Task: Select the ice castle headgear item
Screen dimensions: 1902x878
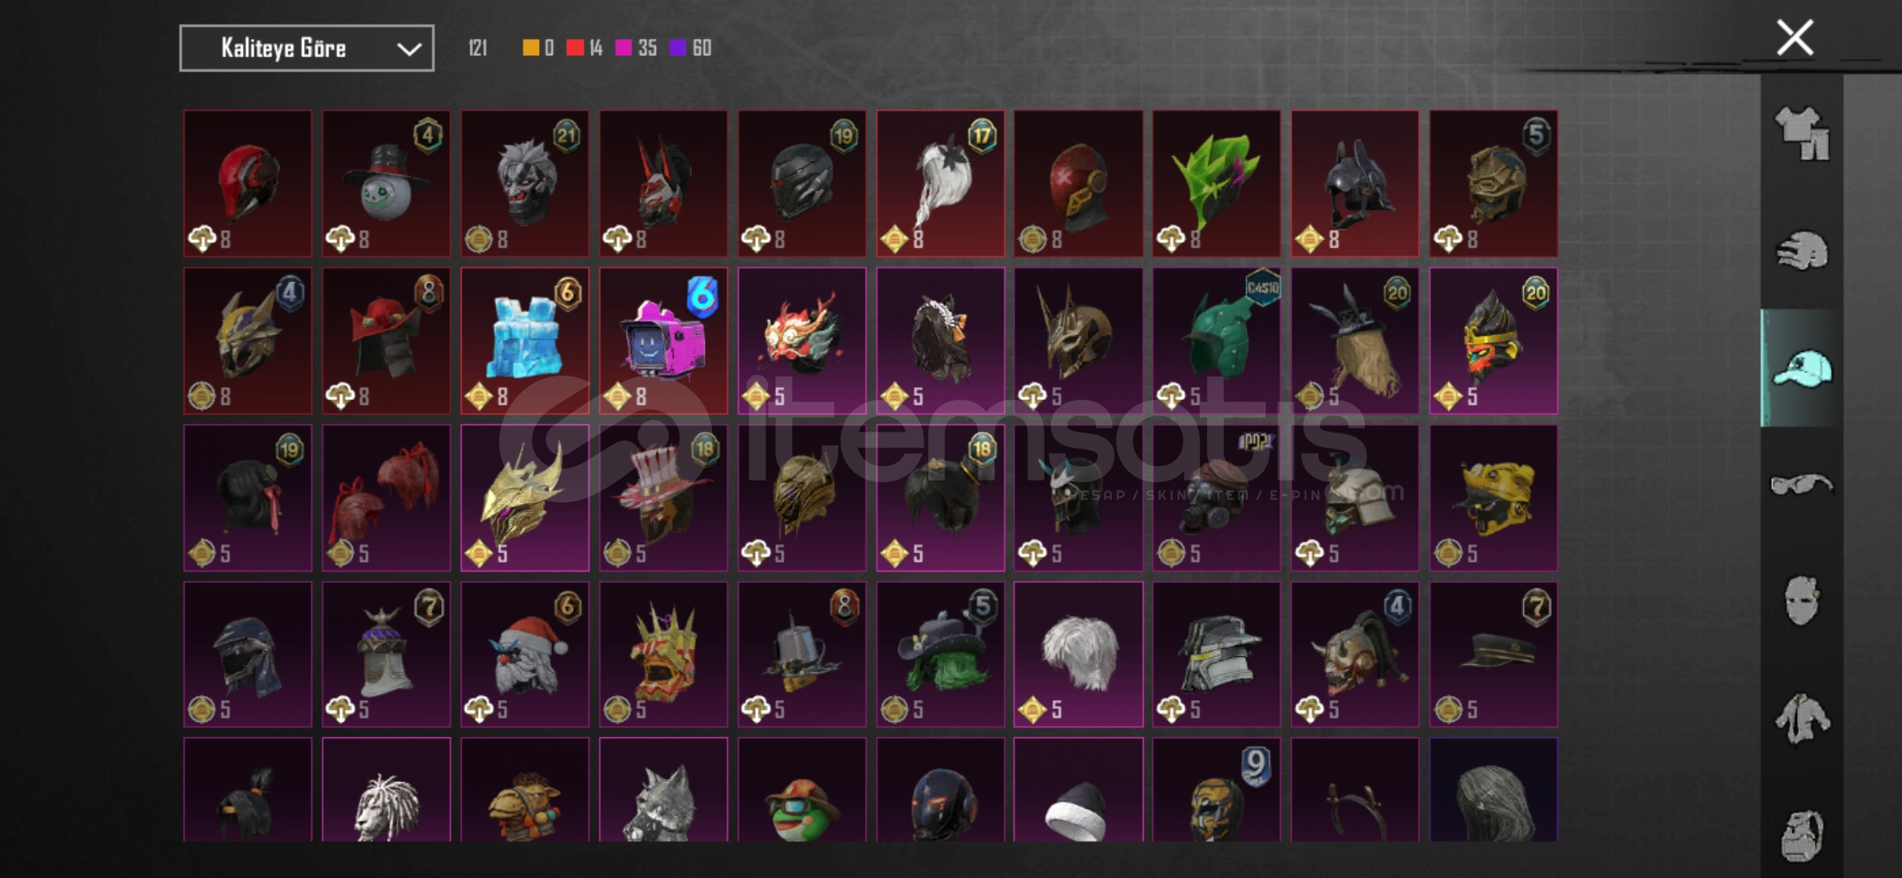Action: 525,341
